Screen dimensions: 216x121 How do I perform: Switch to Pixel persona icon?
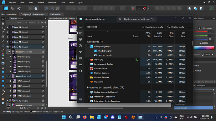click(x=13, y=8)
